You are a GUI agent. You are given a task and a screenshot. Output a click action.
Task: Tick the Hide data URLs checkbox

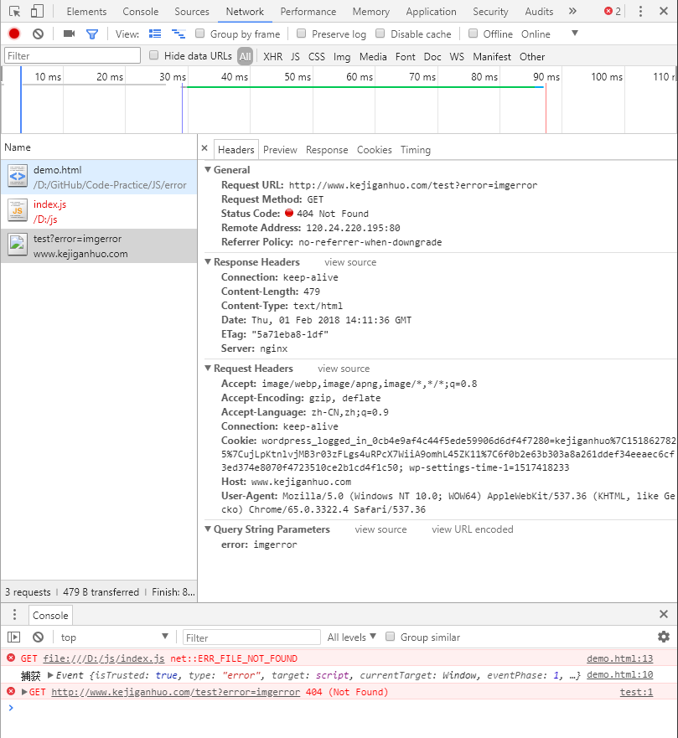coord(153,55)
